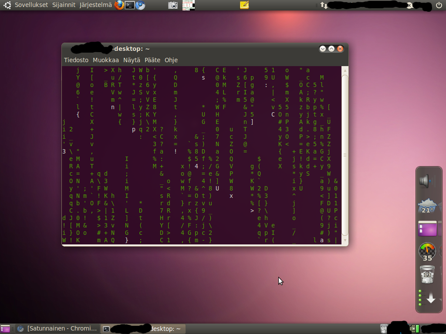Click the purple desktop switcher dock icon
This screenshot has height=334, width=446.
point(427,228)
